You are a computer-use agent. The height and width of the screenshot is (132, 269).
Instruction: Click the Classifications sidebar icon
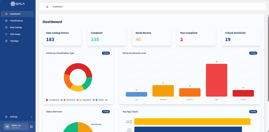coord(6,21)
